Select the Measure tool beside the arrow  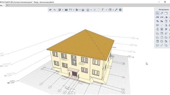coord(162,13)
